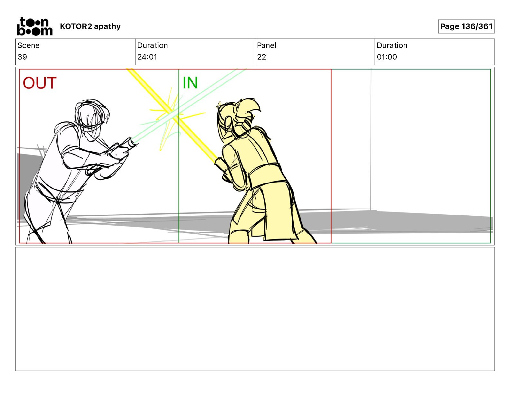The width and height of the screenshot is (510, 394).
Task: Click panel duration value '01:00'
Action: (x=387, y=57)
